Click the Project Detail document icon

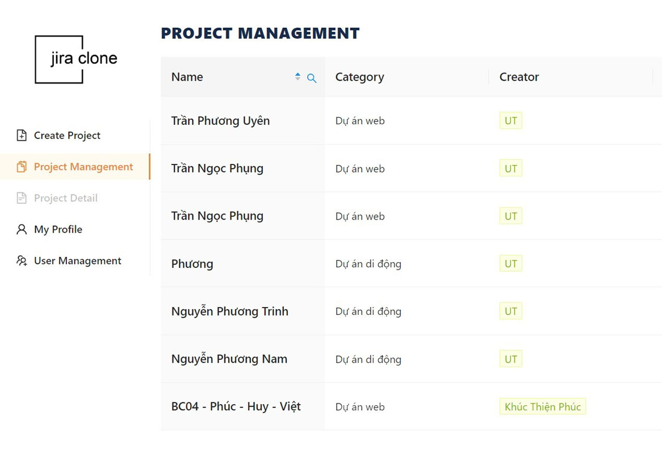[x=21, y=197]
